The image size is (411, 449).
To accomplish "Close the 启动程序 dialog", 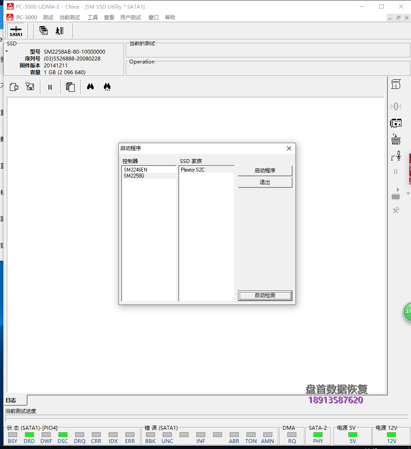I will [289, 148].
